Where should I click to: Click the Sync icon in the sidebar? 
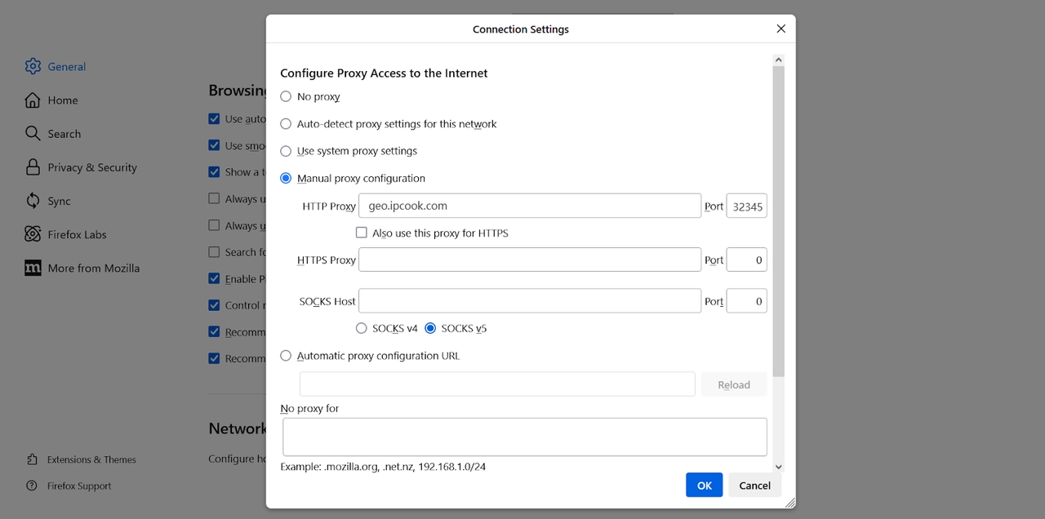pos(33,200)
